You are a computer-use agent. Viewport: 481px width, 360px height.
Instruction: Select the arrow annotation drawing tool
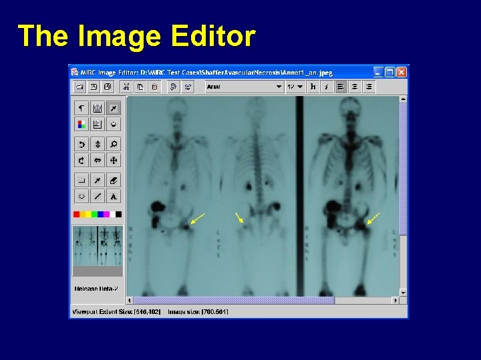click(98, 180)
